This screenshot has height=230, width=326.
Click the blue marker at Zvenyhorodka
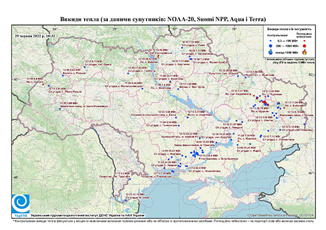tap(187, 117)
